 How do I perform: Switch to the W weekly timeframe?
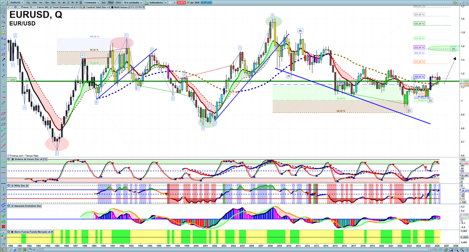(72, 3)
